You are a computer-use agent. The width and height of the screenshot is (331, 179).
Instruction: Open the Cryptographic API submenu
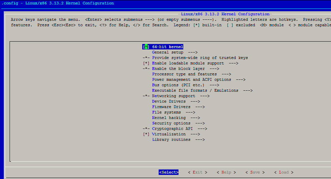click(180, 129)
